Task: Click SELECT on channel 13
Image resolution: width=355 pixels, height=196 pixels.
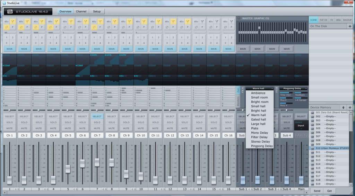Action: 184,116
